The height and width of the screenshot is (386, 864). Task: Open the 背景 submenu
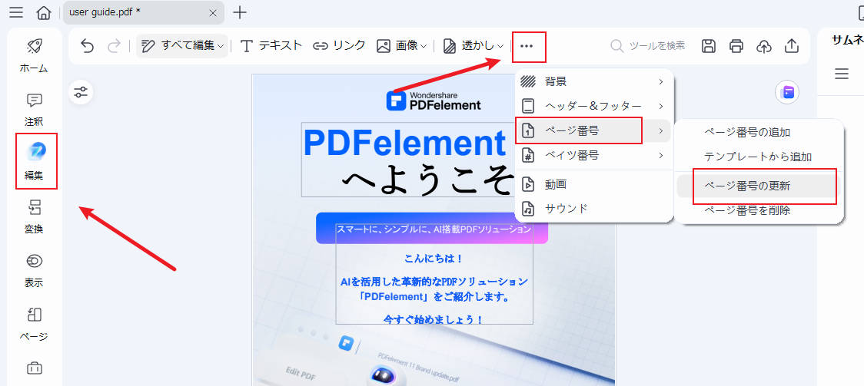[593, 82]
